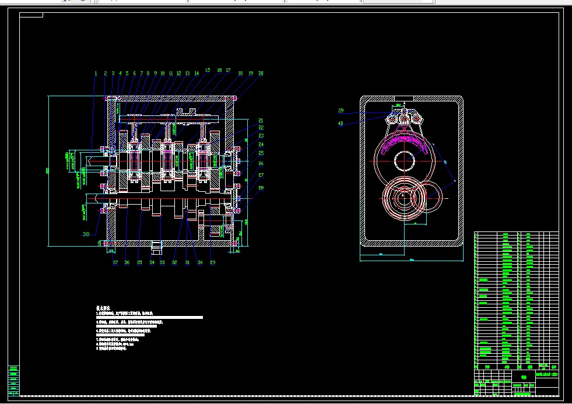The height and width of the screenshot is (404, 572).
Task: Select part label 38 left of gearbox
Action: coord(86,234)
